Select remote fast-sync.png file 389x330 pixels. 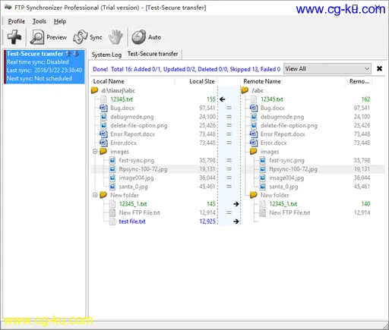(x=286, y=160)
